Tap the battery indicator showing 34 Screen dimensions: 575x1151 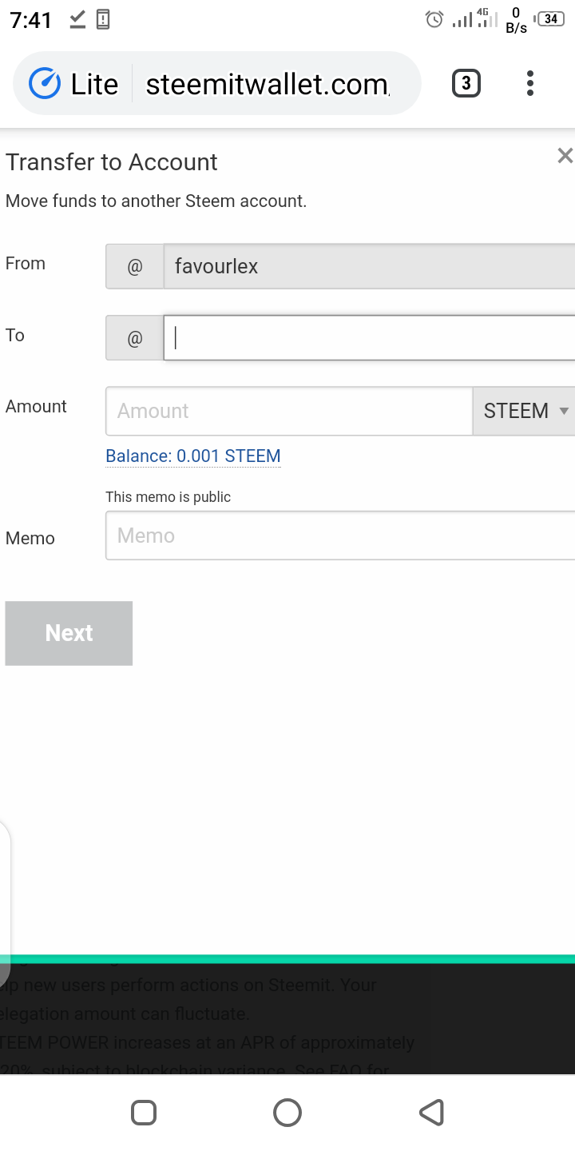(548, 19)
